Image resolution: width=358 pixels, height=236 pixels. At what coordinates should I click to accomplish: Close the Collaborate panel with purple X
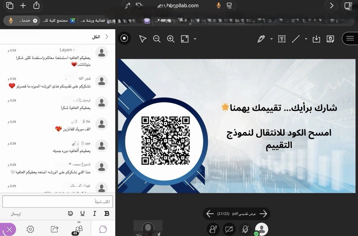click(x=8, y=229)
